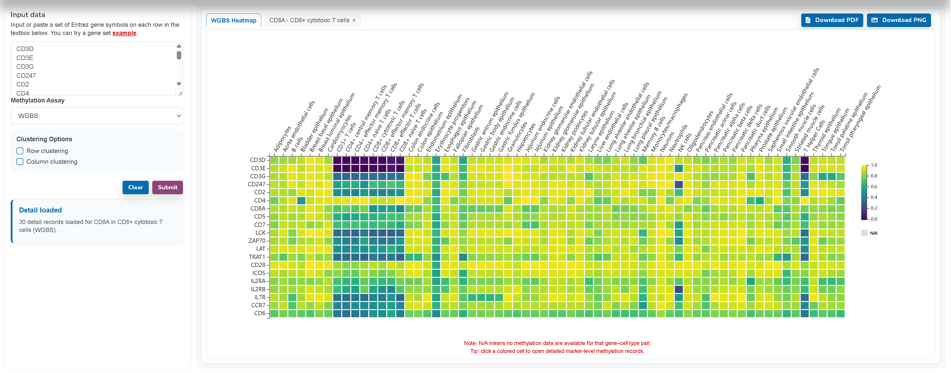
Task: Click the LCK row label
Action: tap(260, 233)
